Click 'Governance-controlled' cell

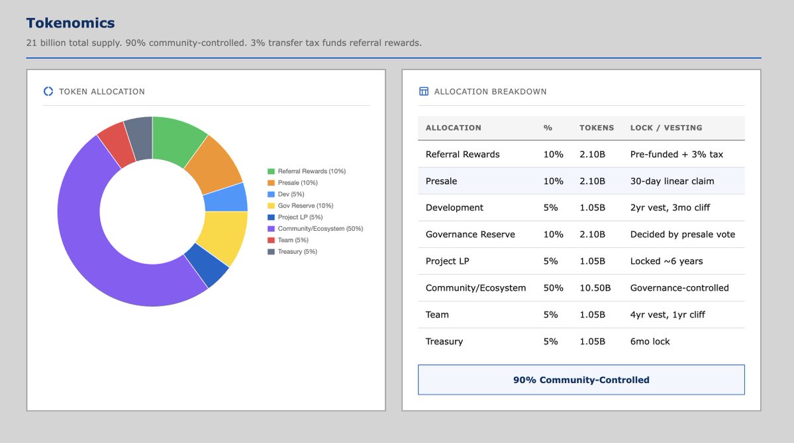pos(679,288)
